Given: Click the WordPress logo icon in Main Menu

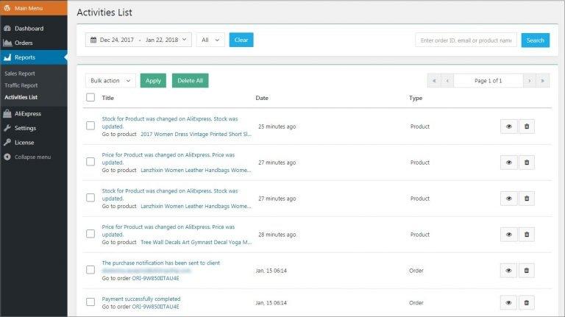Looking at the screenshot, I should (7, 8).
